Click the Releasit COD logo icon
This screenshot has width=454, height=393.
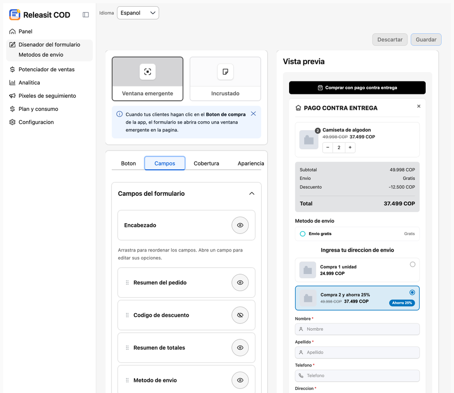[x=15, y=15]
